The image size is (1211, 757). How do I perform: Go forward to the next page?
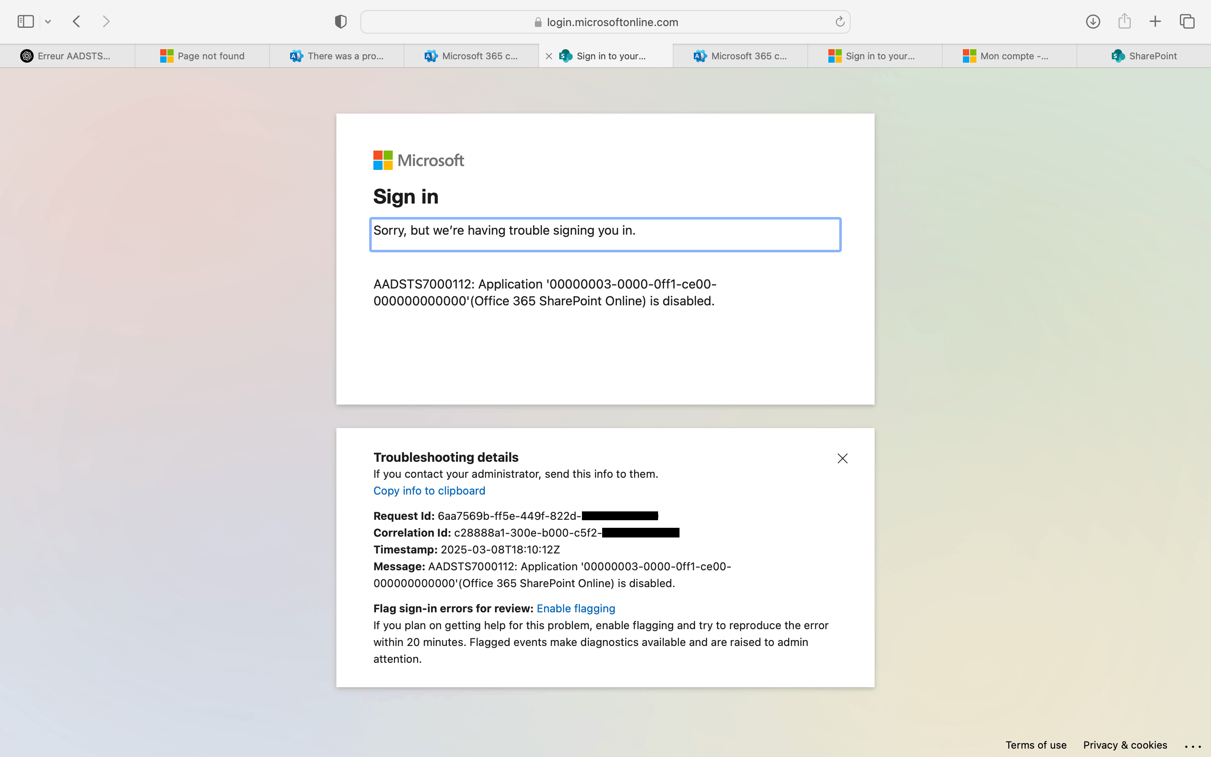(106, 21)
